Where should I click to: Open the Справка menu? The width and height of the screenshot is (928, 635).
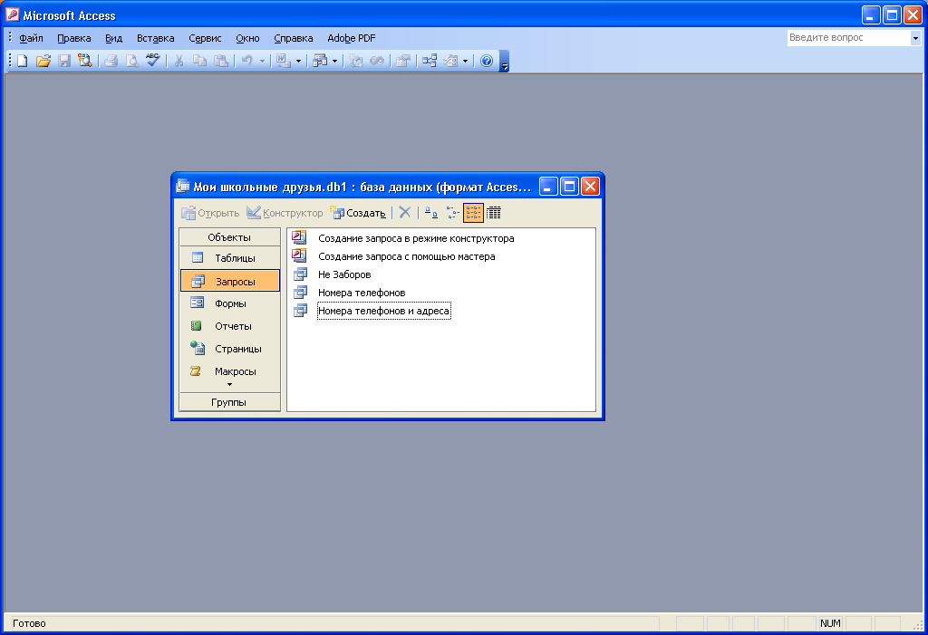pos(293,38)
